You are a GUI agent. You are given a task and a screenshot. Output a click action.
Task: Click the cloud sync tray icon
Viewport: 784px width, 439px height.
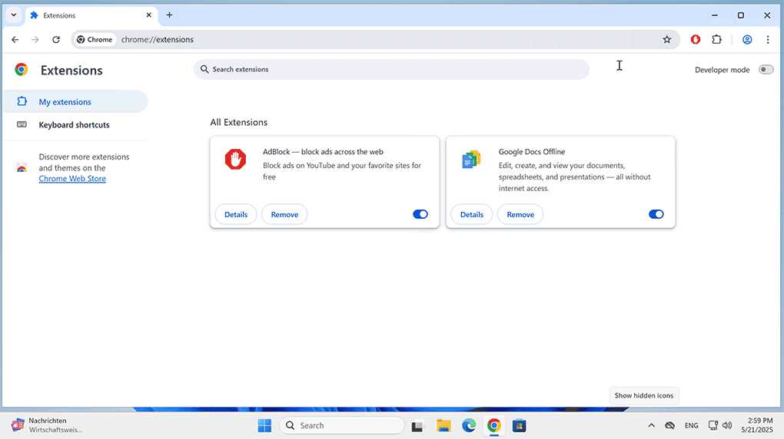click(x=670, y=425)
